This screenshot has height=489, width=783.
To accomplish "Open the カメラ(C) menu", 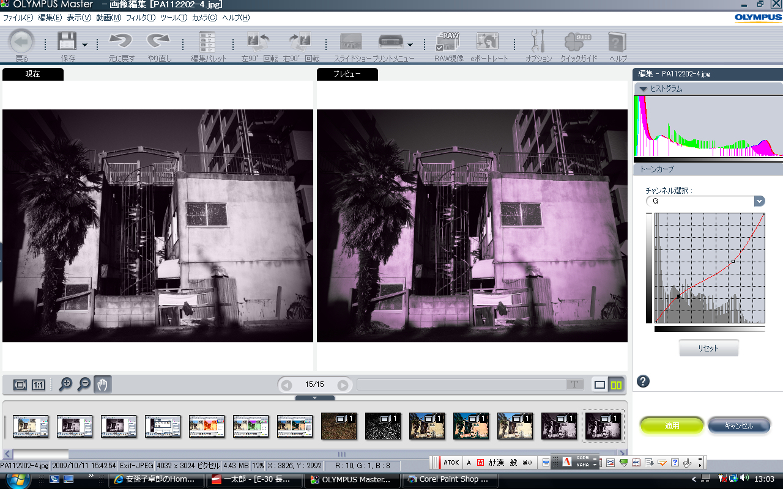I will point(204,18).
